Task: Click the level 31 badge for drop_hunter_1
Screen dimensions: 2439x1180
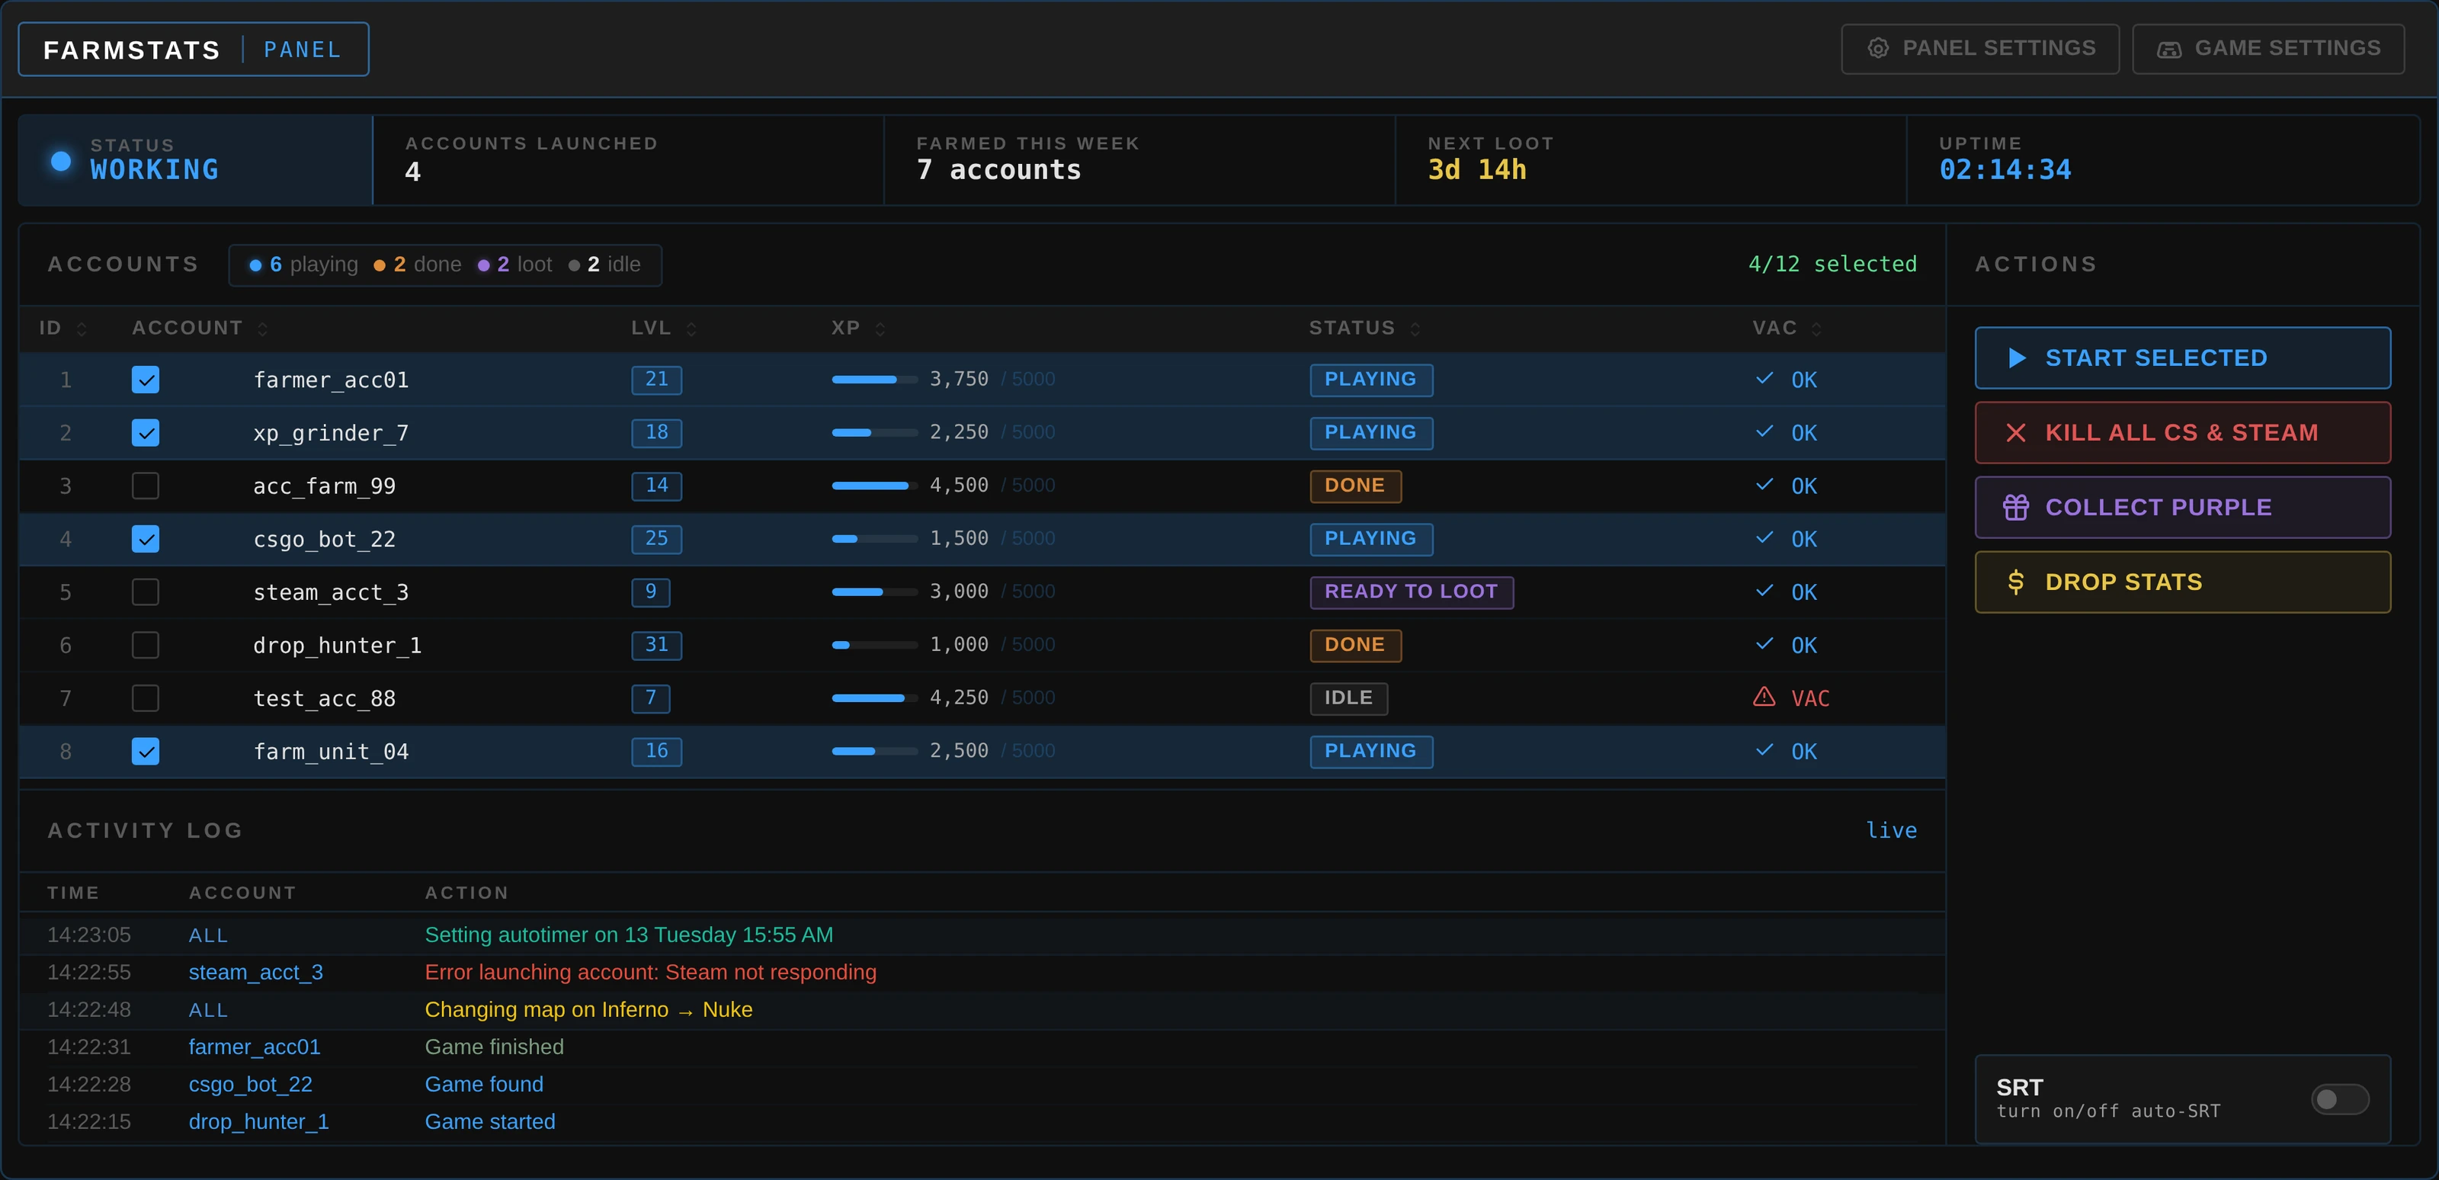Action: tap(656, 645)
